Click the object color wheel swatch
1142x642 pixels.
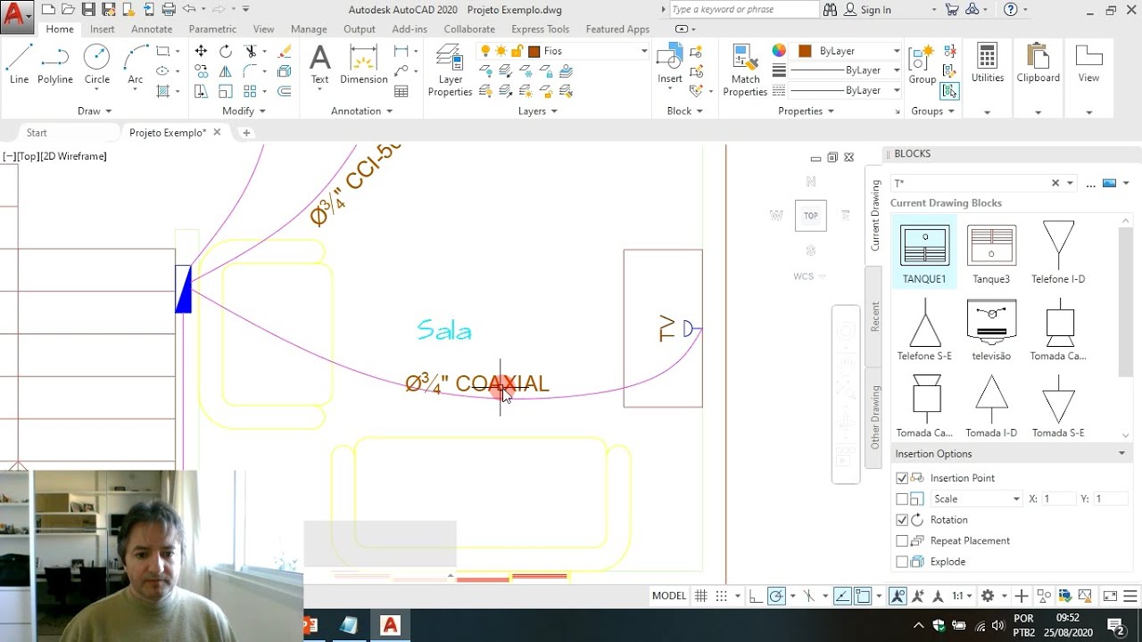(x=779, y=51)
